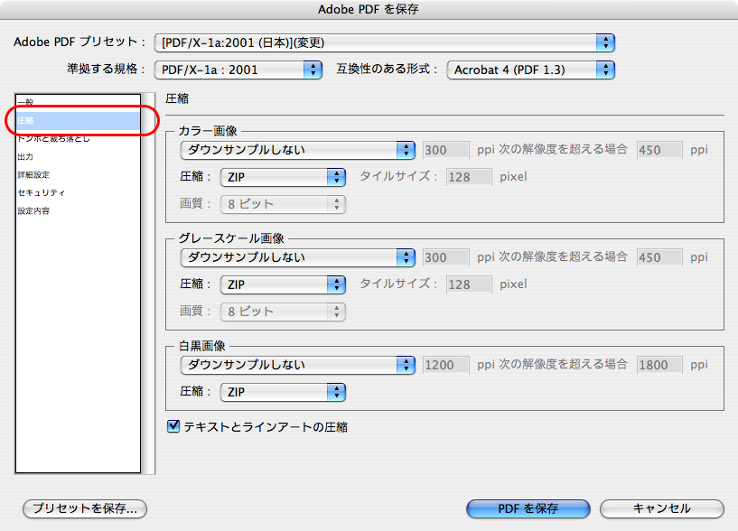
Task: Toggle テキストとラインアートの圧縮 checkbox
Action: coord(173,426)
